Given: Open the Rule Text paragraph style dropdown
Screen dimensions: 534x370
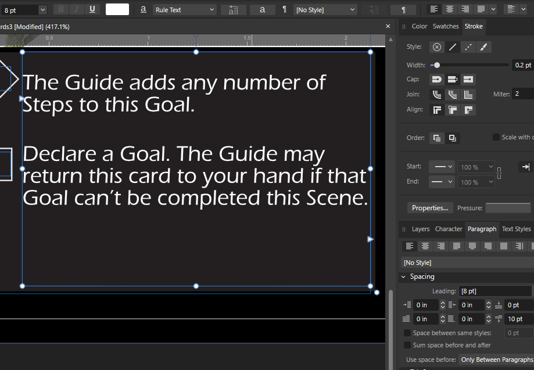Looking at the screenshot, I should click(185, 9).
